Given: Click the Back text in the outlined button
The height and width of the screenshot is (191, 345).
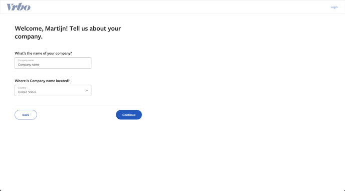Looking at the screenshot, I should click(x=26, y=115).
